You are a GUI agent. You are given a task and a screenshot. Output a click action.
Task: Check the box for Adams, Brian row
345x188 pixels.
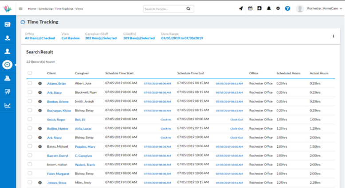(30, 83)
